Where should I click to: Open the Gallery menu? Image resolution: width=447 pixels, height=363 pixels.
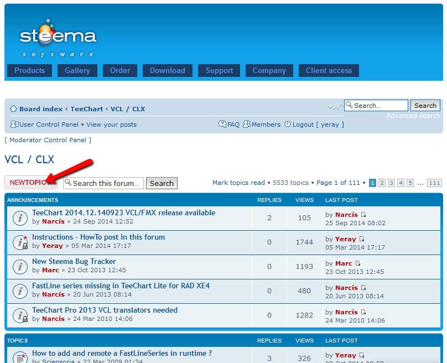(77, 70)
